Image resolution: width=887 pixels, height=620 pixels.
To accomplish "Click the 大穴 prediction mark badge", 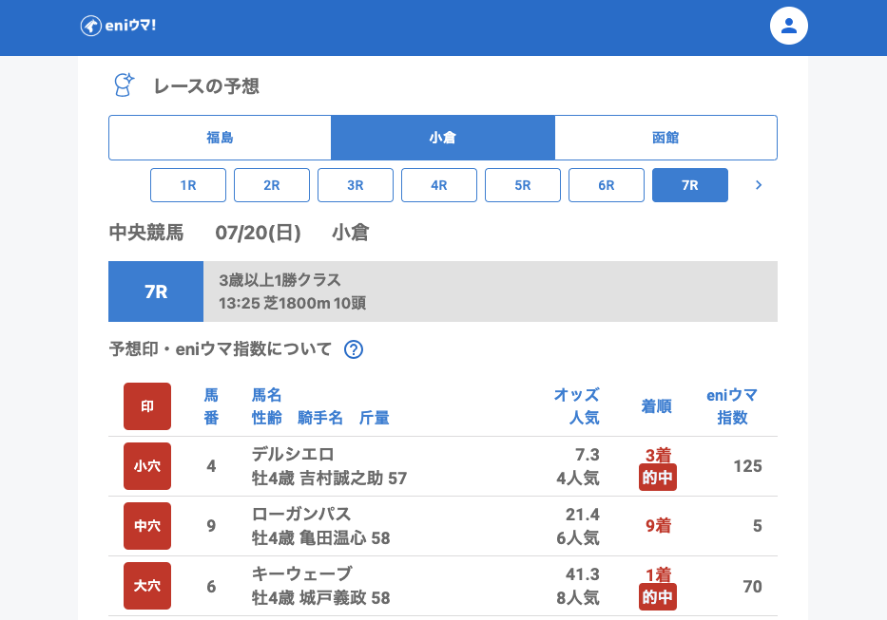I will pyautogui.click(x=147, y=586).
